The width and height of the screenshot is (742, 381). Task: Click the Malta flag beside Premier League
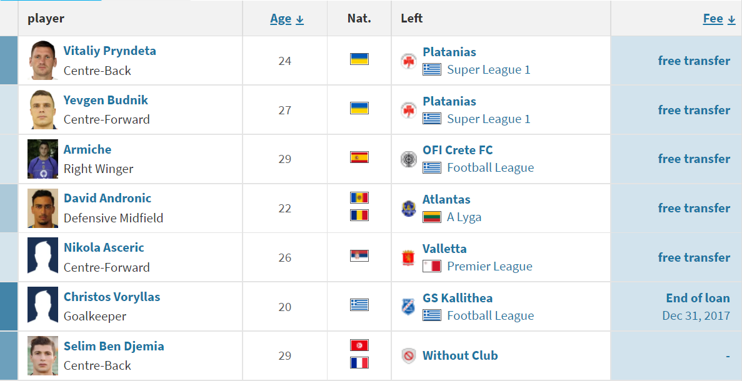[x=432, y=266]
